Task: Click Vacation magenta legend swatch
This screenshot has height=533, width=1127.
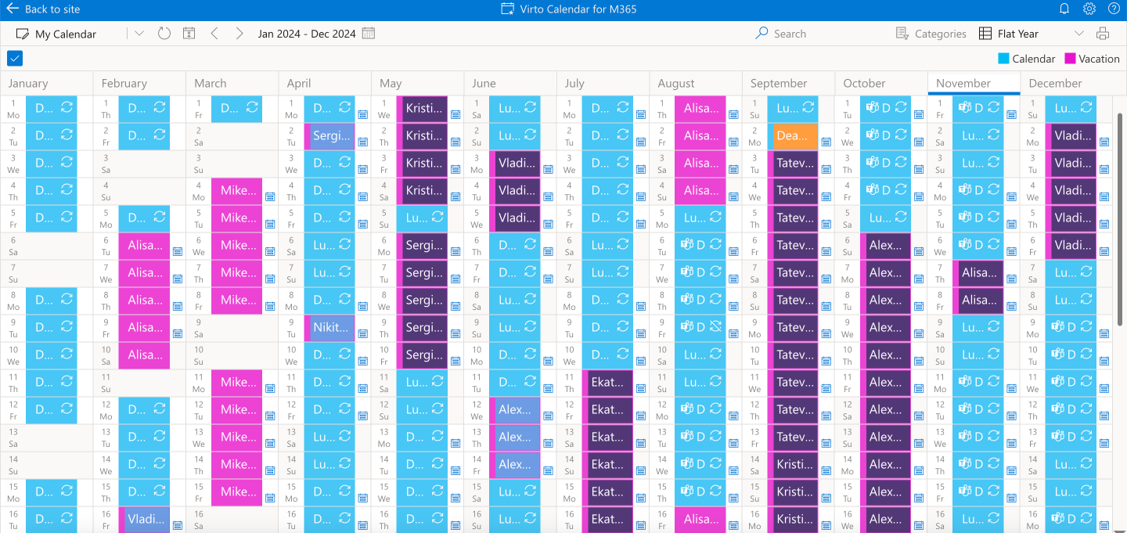Action: pos(1070,59)
